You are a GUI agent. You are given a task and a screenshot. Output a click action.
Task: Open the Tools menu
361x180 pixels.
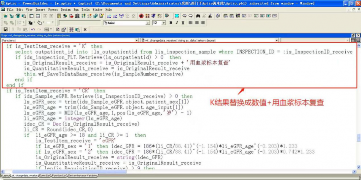click(86, 10)
